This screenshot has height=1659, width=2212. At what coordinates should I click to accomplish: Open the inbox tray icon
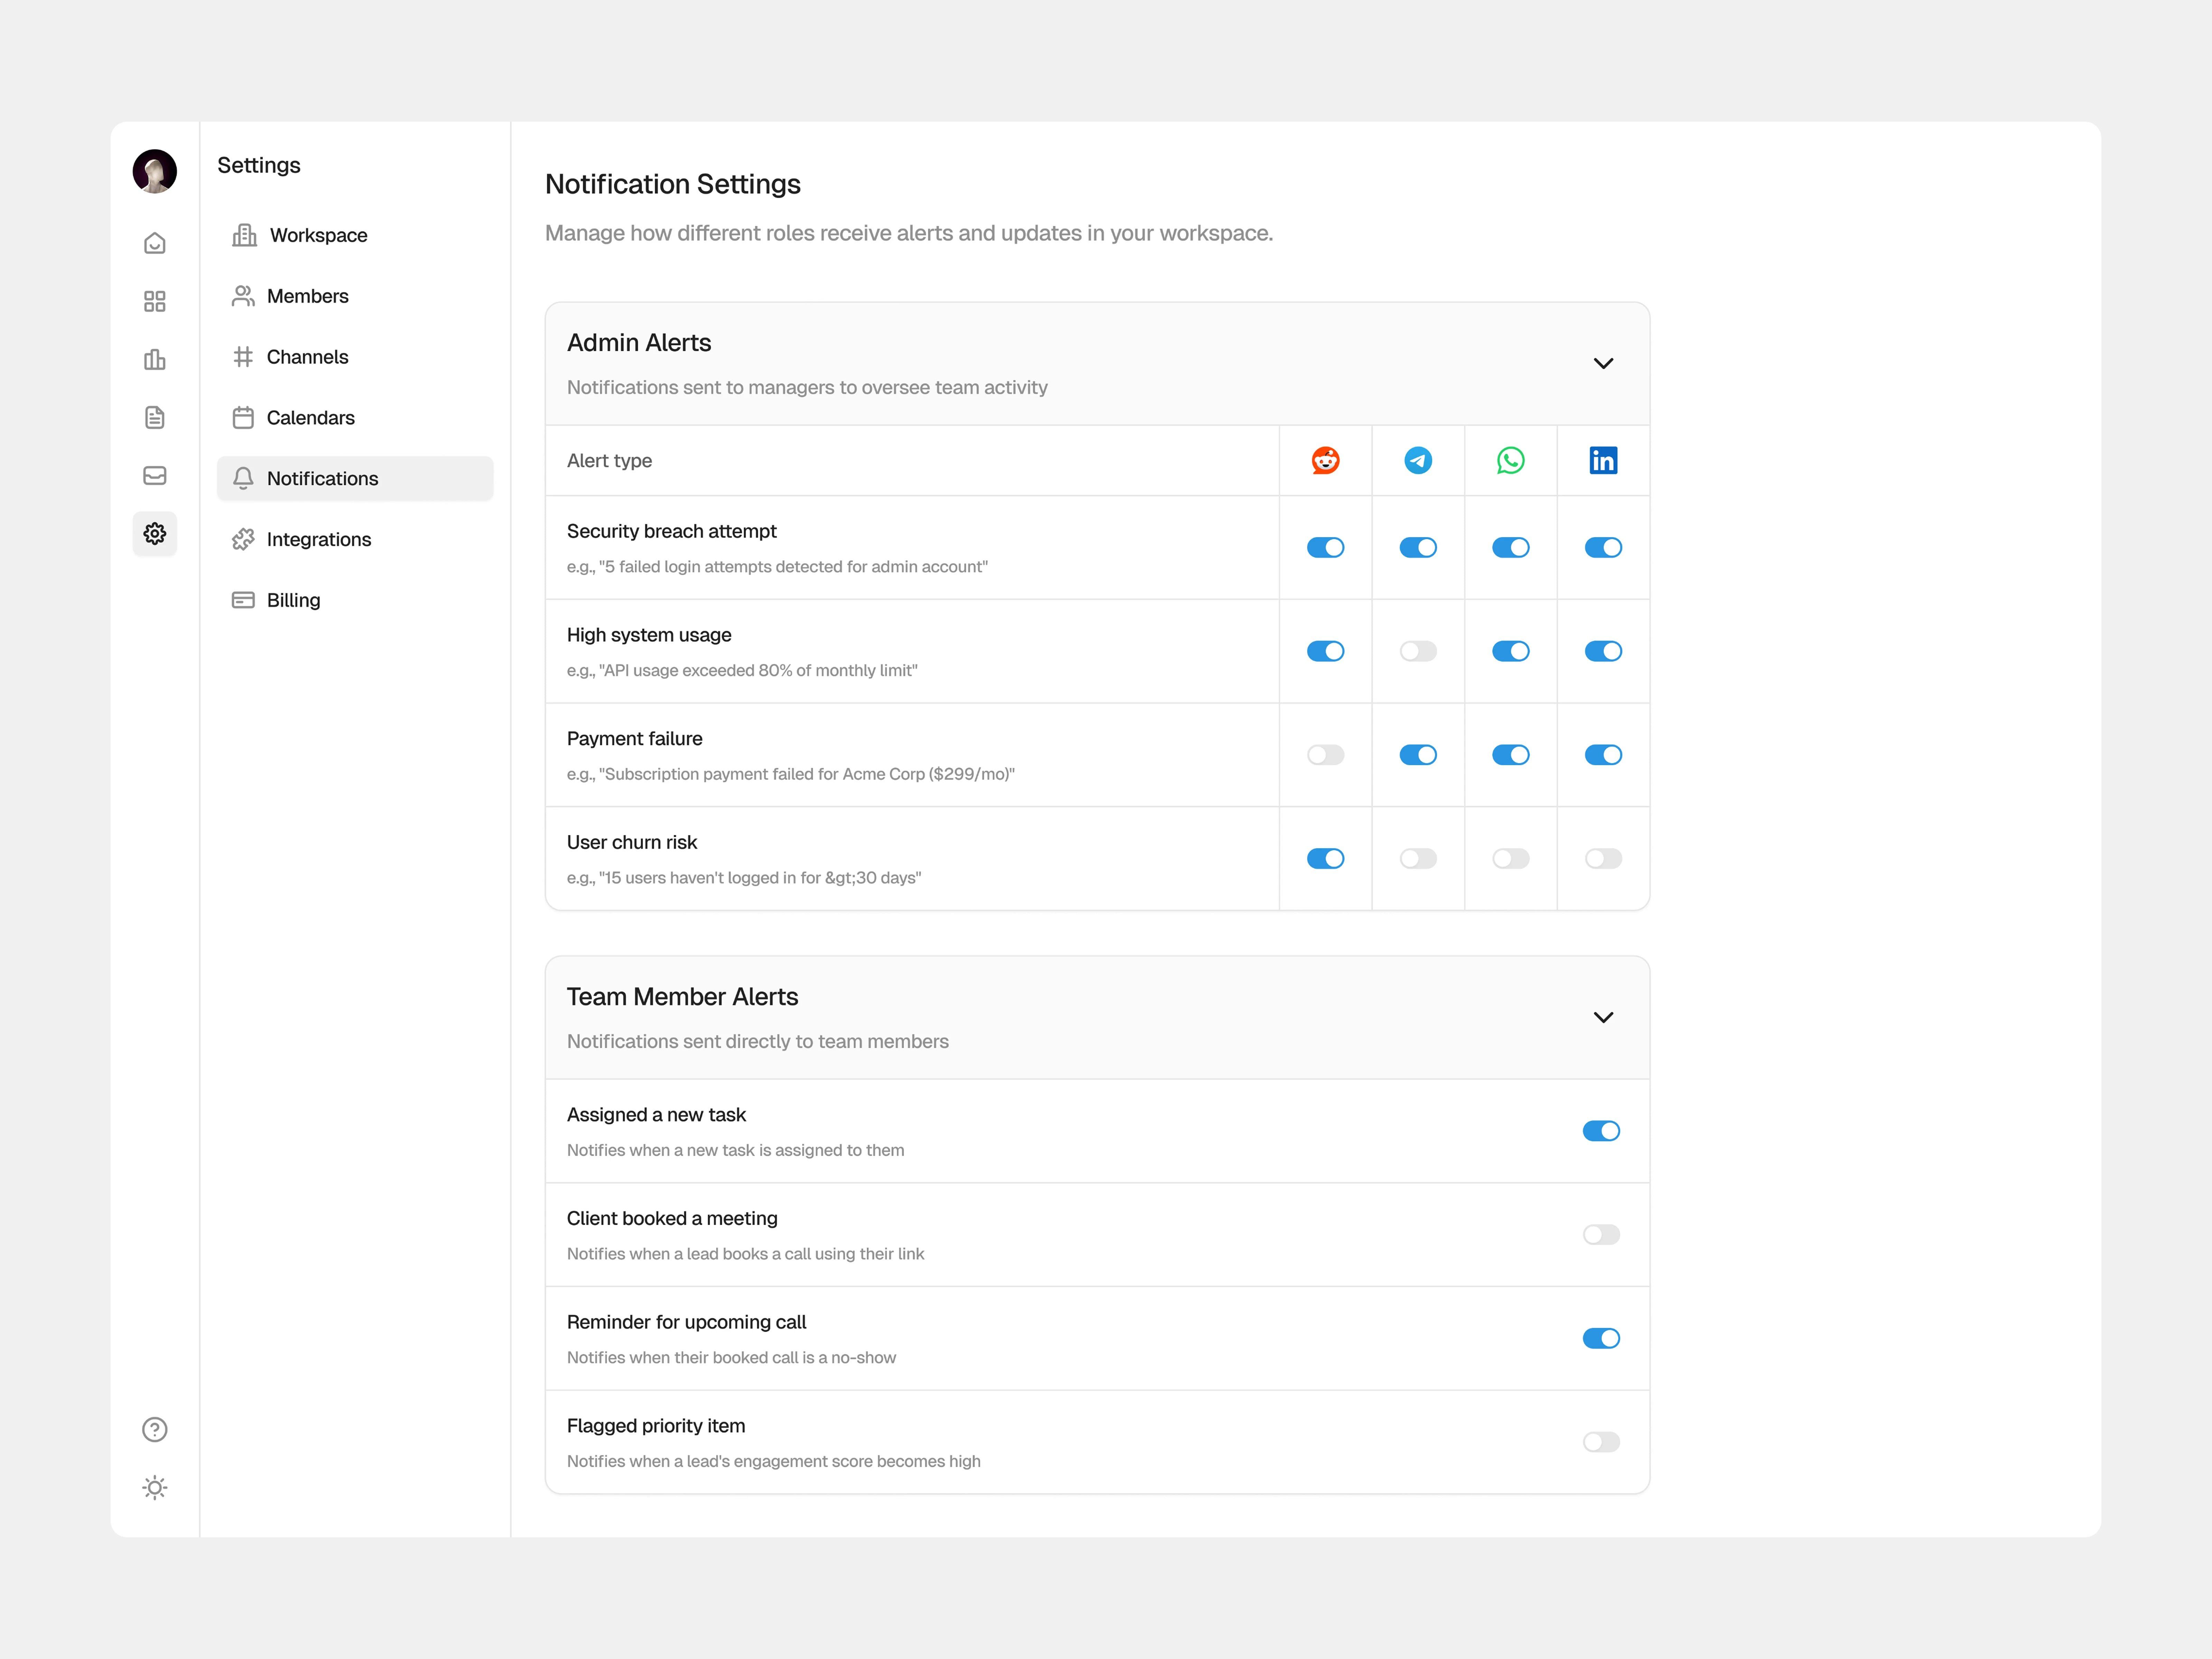click(x=154, y=475)
